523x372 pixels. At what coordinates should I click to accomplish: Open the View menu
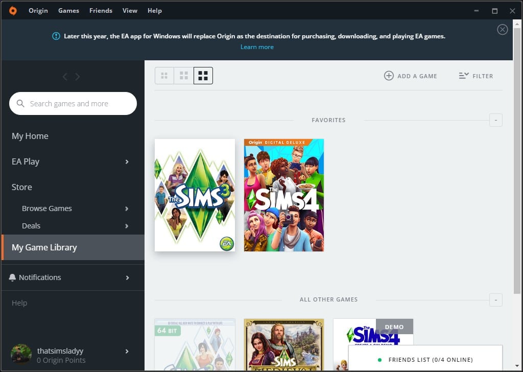tap(130, 11)
